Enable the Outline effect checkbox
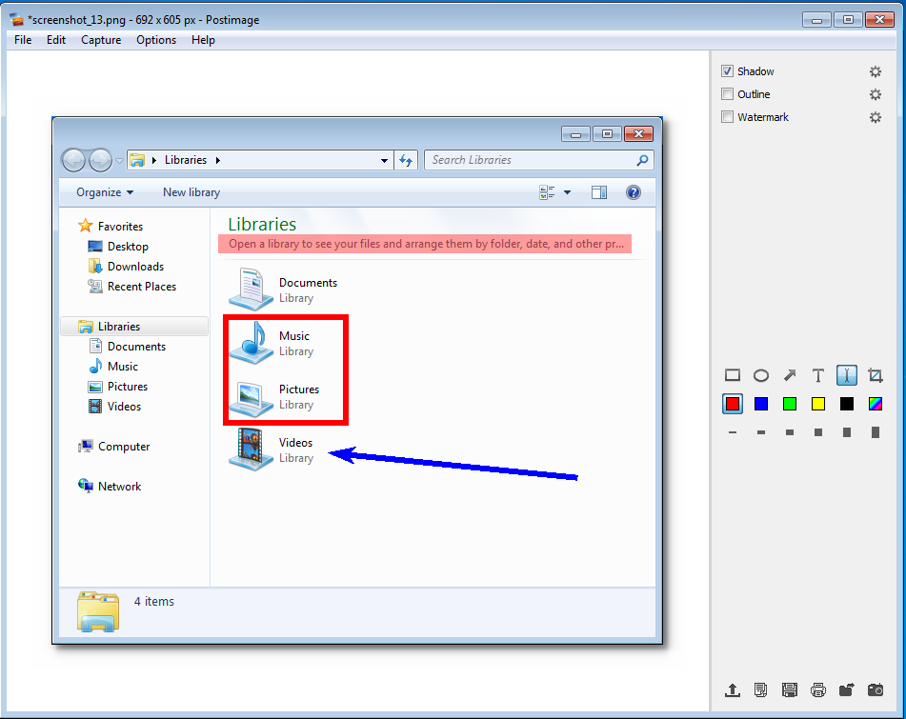Viewport: 906px width, 719px height. pyautogui.click(x=728, y=93)
